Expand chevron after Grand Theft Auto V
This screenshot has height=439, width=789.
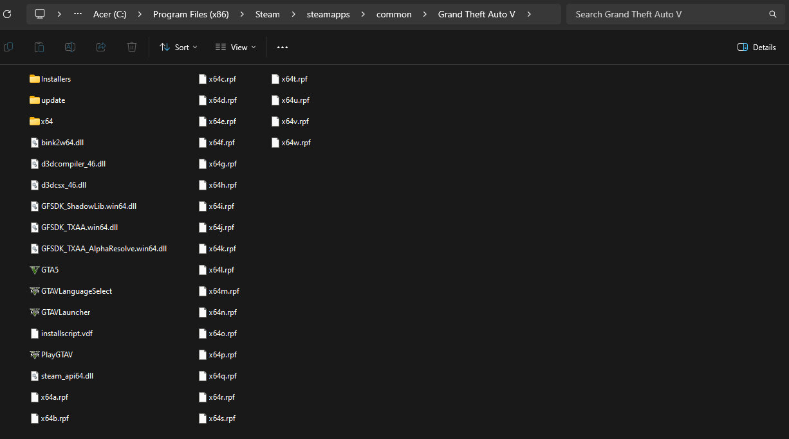pyautogui.click(x=529, y=14)
